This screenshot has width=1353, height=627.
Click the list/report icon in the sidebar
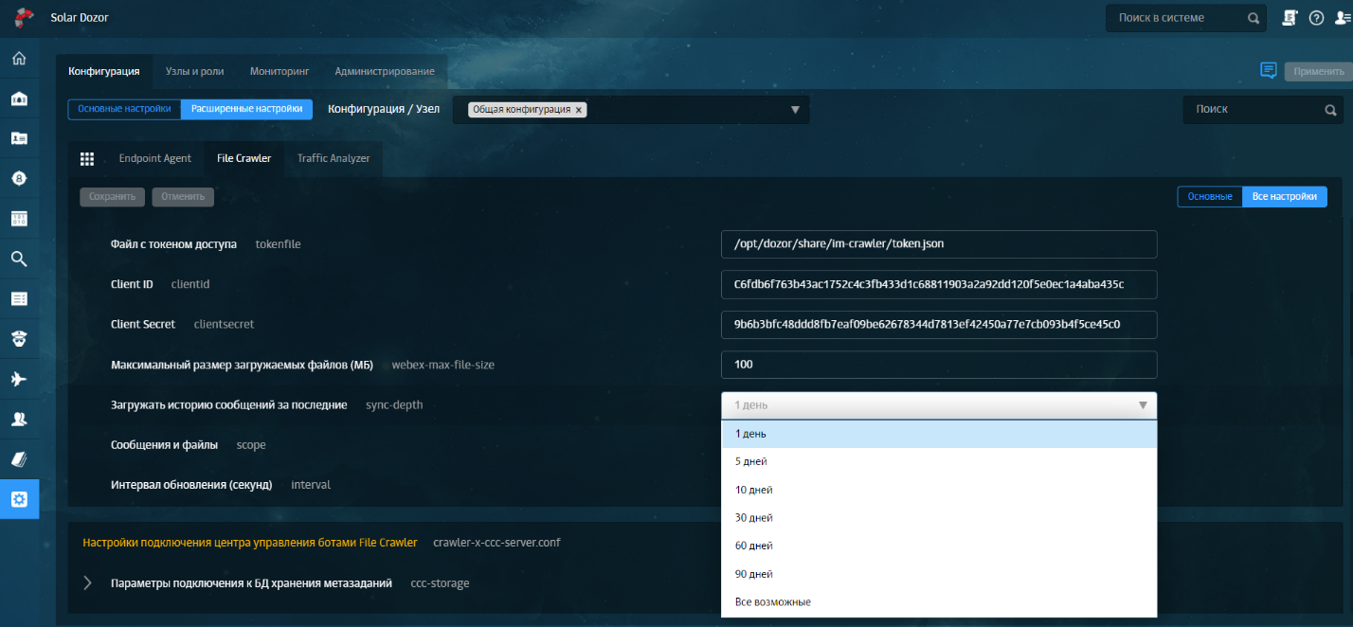coord(19,298)
